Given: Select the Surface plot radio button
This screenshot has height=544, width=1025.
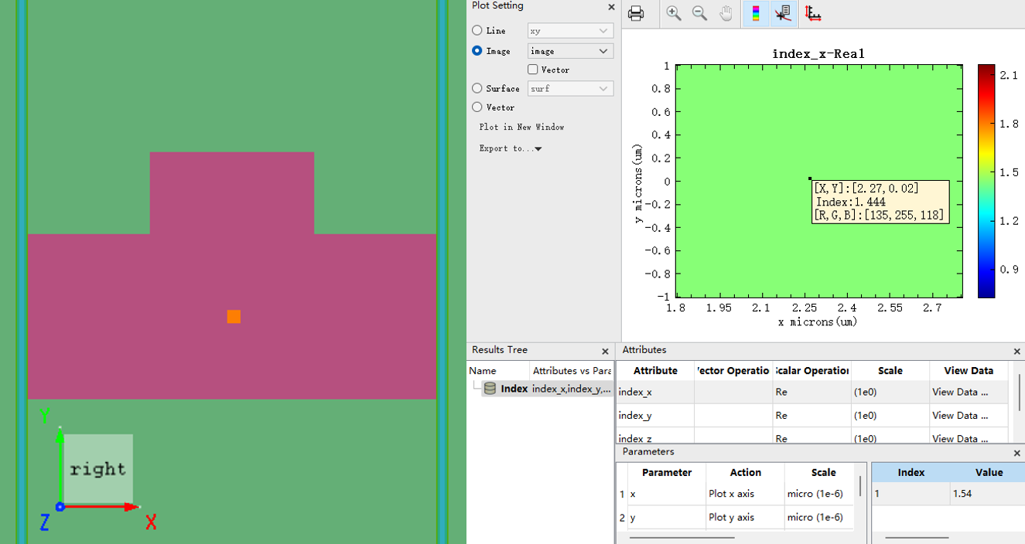Looking at the screenshot, I should click(477, 89).
